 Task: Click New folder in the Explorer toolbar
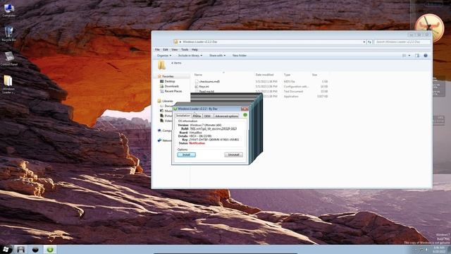point(240,55)
